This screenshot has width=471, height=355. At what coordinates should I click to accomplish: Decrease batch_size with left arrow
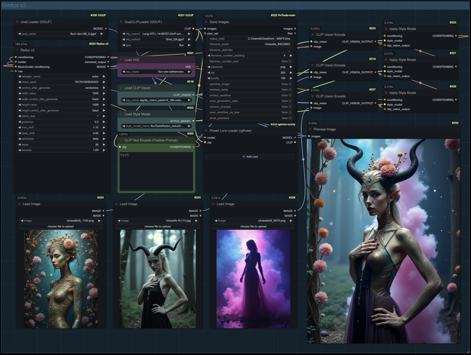[19, 116]
